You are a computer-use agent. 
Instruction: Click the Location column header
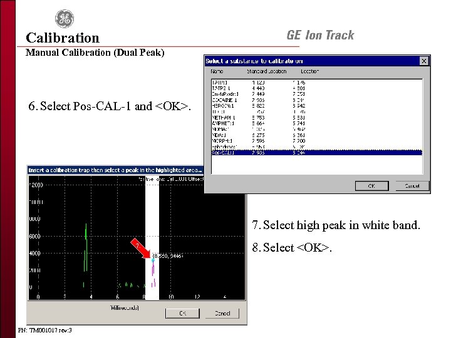[x=310, y=71]
